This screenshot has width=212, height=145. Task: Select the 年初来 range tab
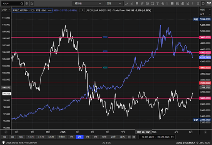point(62,137)
